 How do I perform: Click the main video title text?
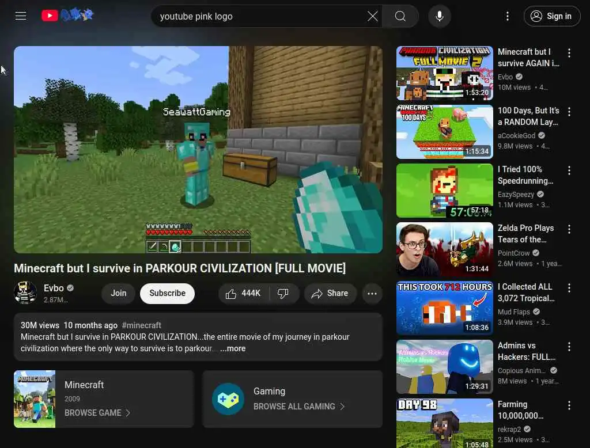coord(180,268)
